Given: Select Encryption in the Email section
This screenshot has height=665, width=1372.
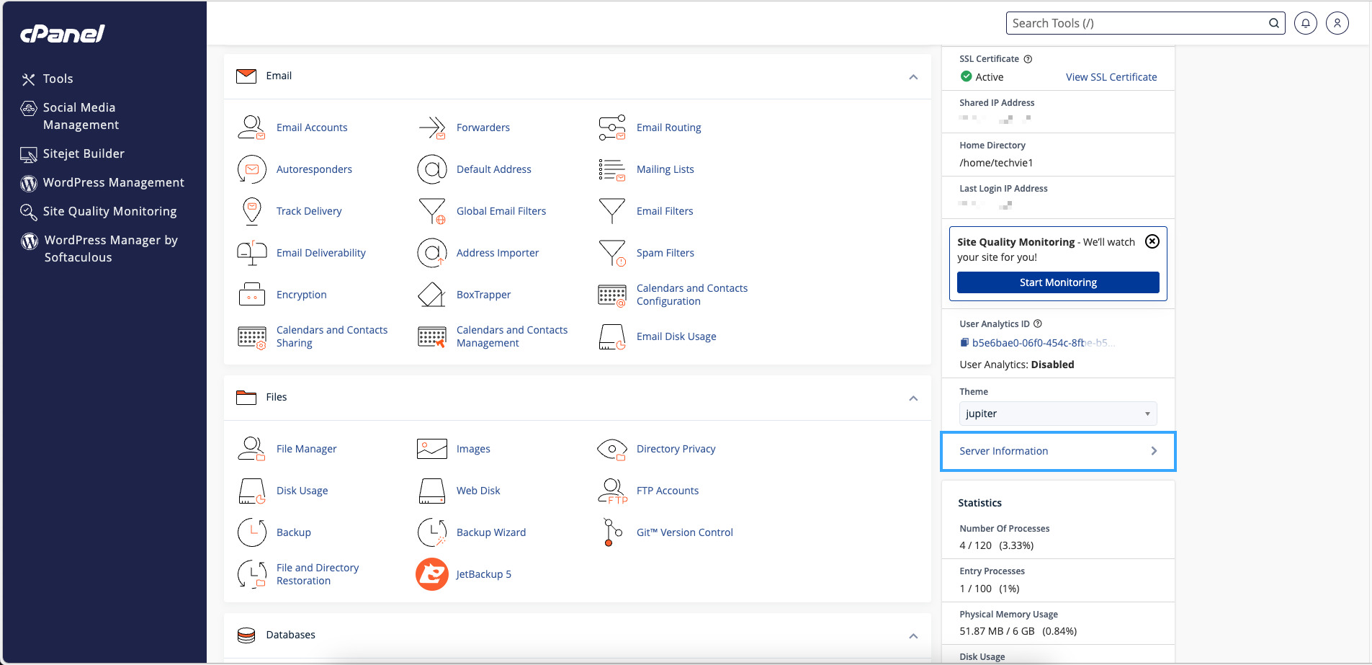Looking at the screenshot, I should pos(300,294).
